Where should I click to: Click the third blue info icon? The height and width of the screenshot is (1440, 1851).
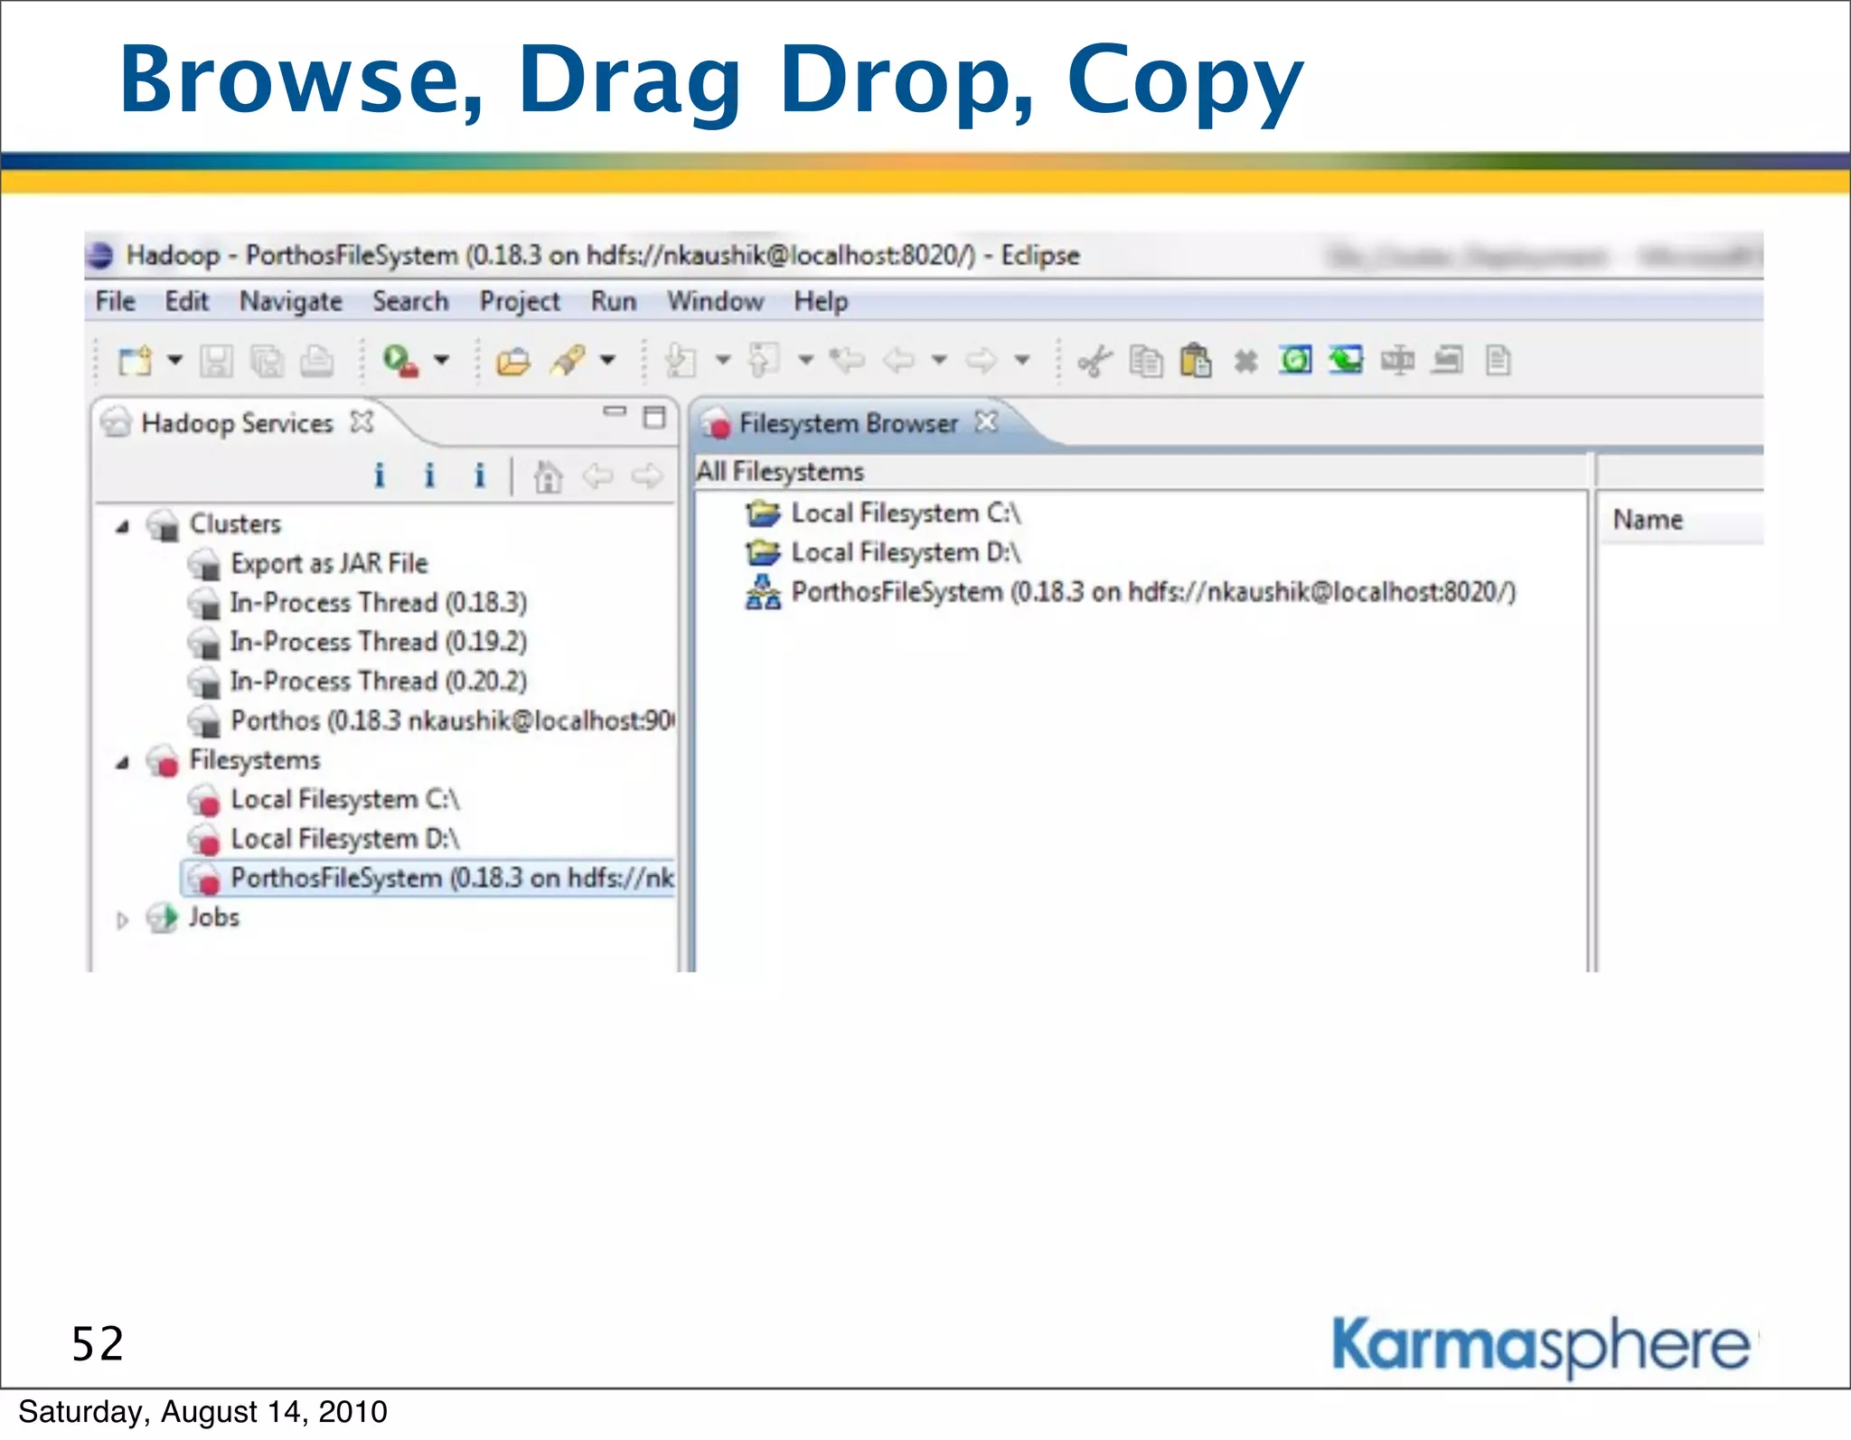pyautogui.click(x=480, y=475)
